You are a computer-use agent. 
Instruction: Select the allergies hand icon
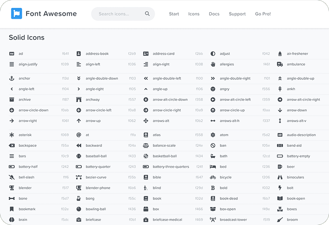(213, 64)
